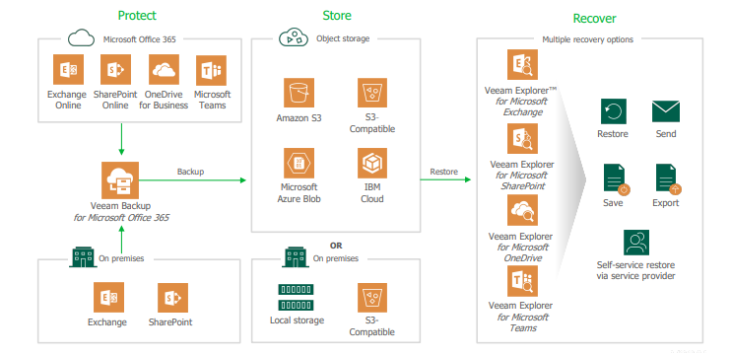Select the Veeam Backup for Office 365 icon
This screenshot has width=731, height=355.
120,180
